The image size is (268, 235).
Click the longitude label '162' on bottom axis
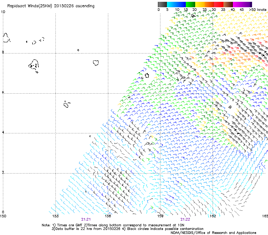coord(213,216)
